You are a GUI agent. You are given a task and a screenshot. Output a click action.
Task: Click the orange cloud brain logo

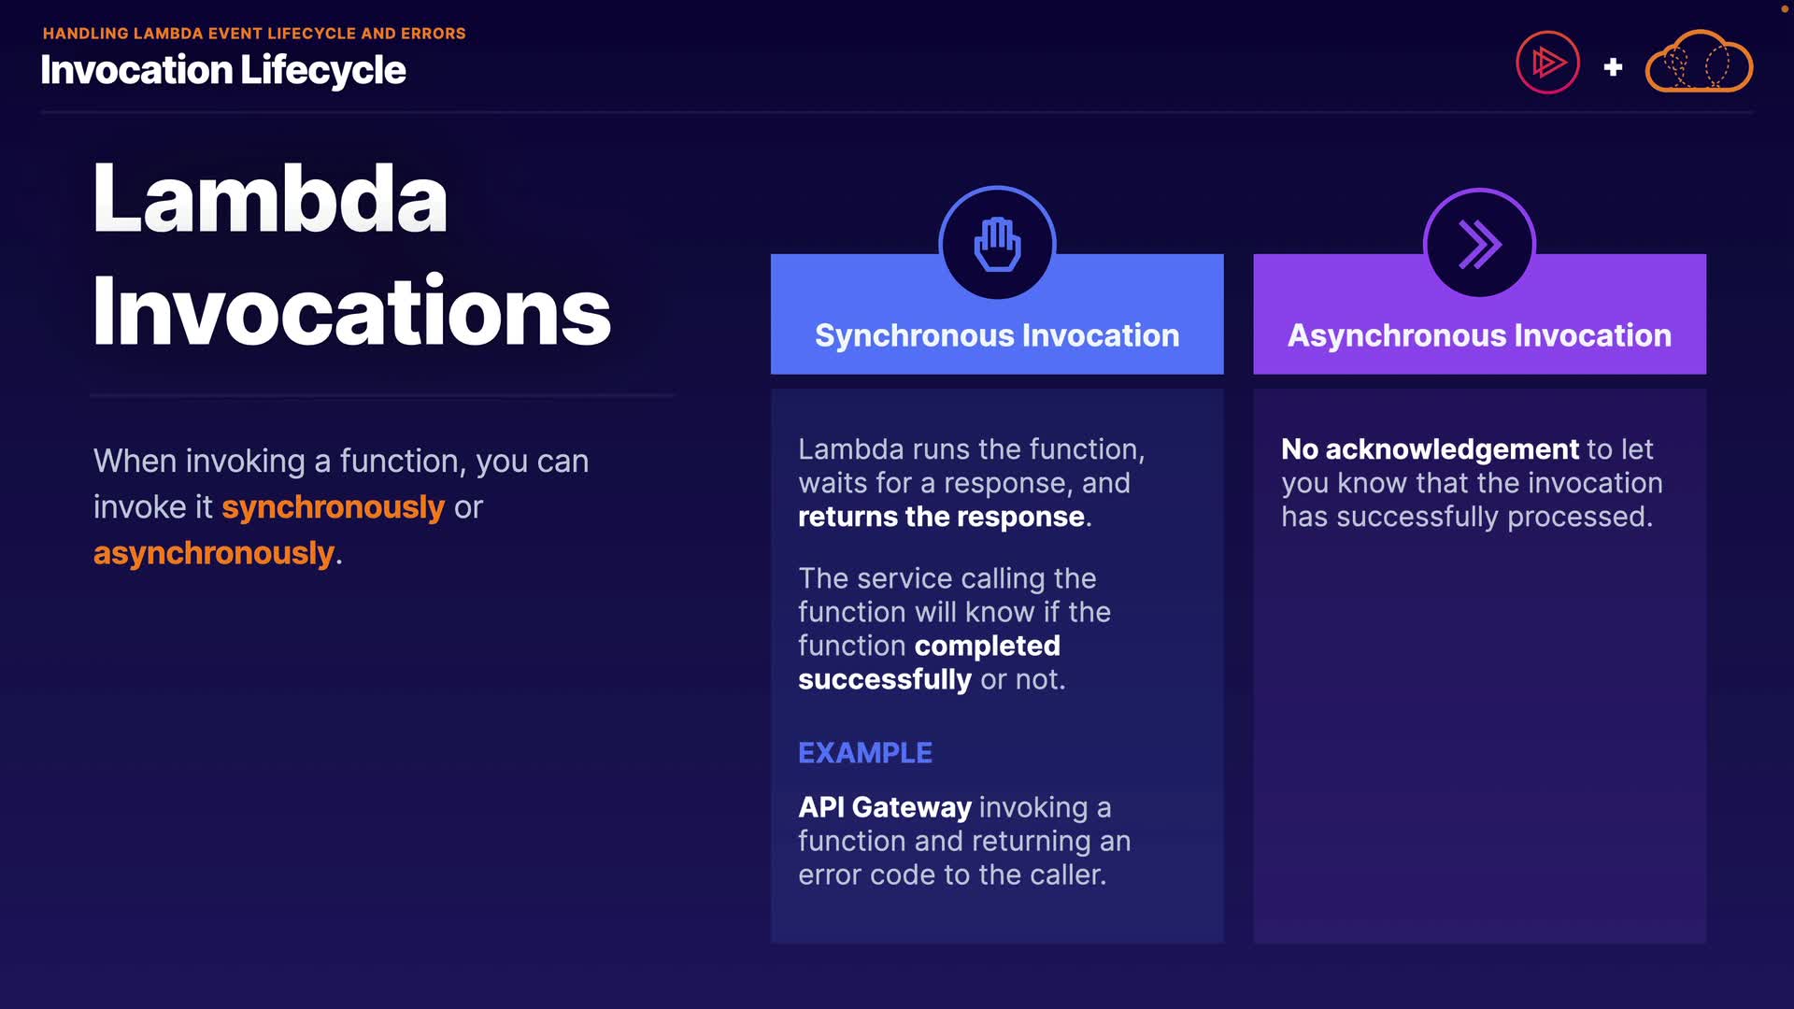[1699, 64]
